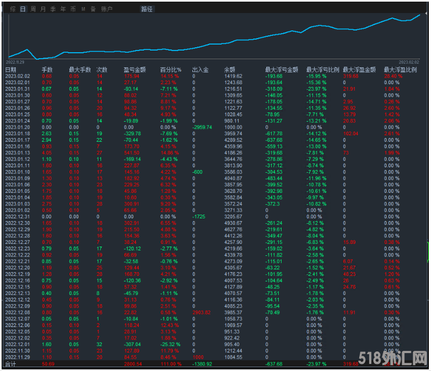Click the total profit value 2800.54
Screen dimensions: 431x371
[133, 364]
